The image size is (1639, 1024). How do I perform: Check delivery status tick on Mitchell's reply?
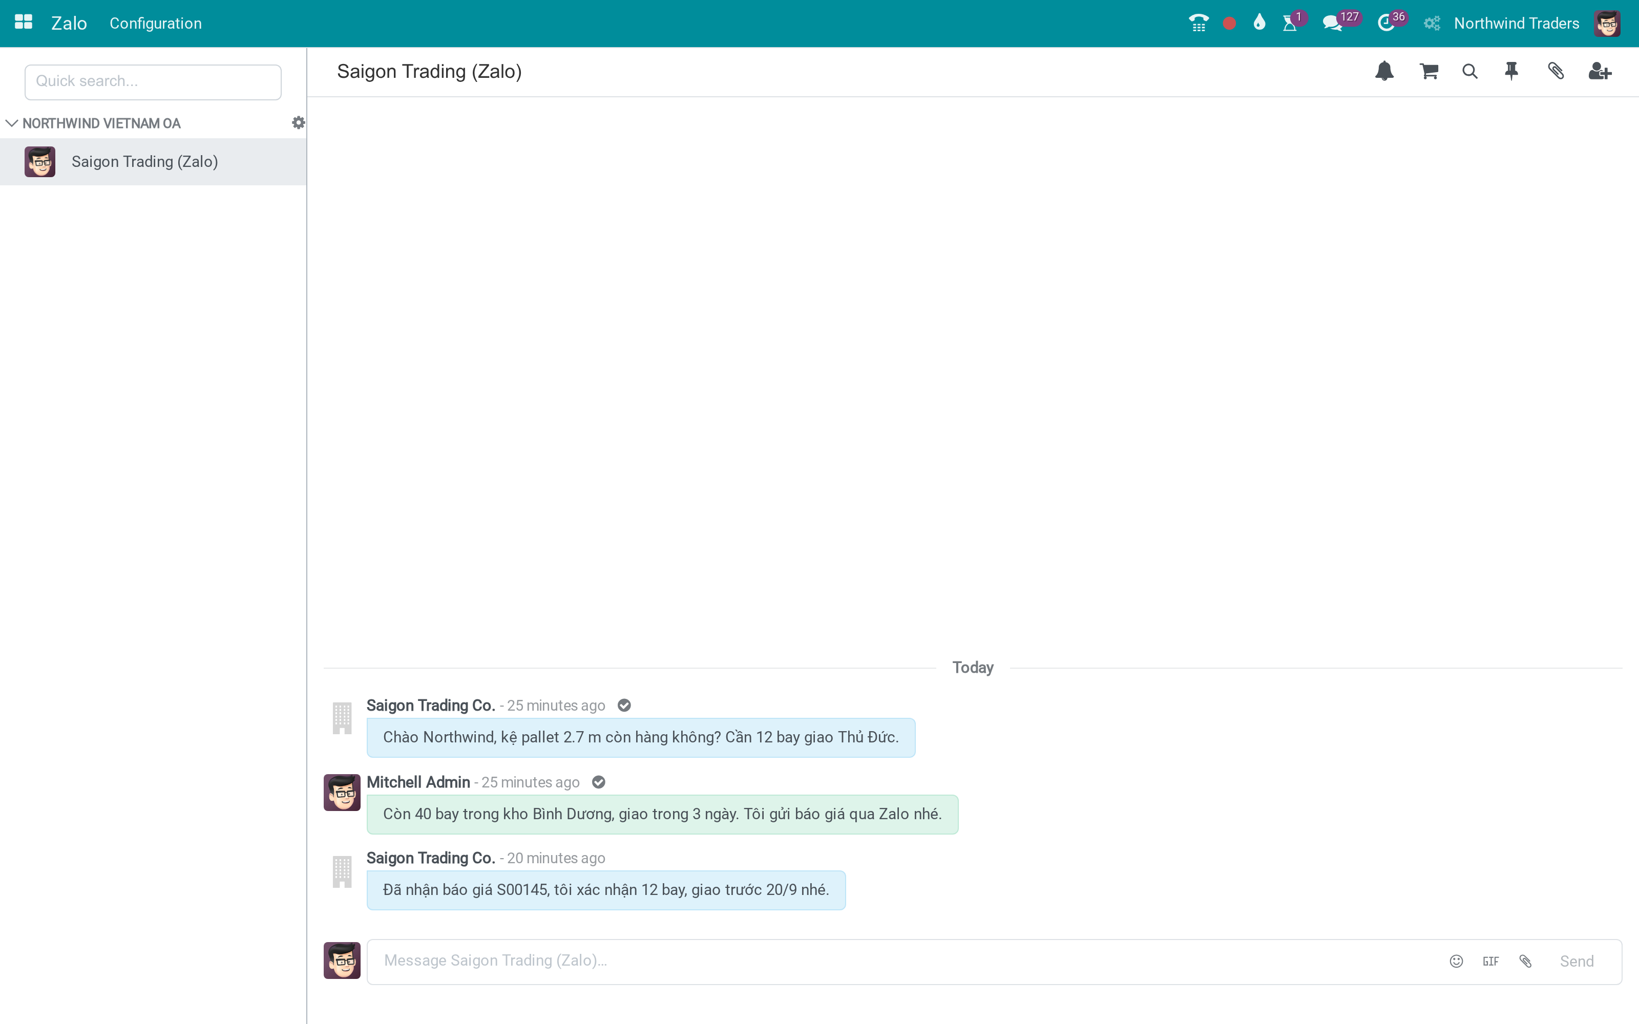(599, 782)
